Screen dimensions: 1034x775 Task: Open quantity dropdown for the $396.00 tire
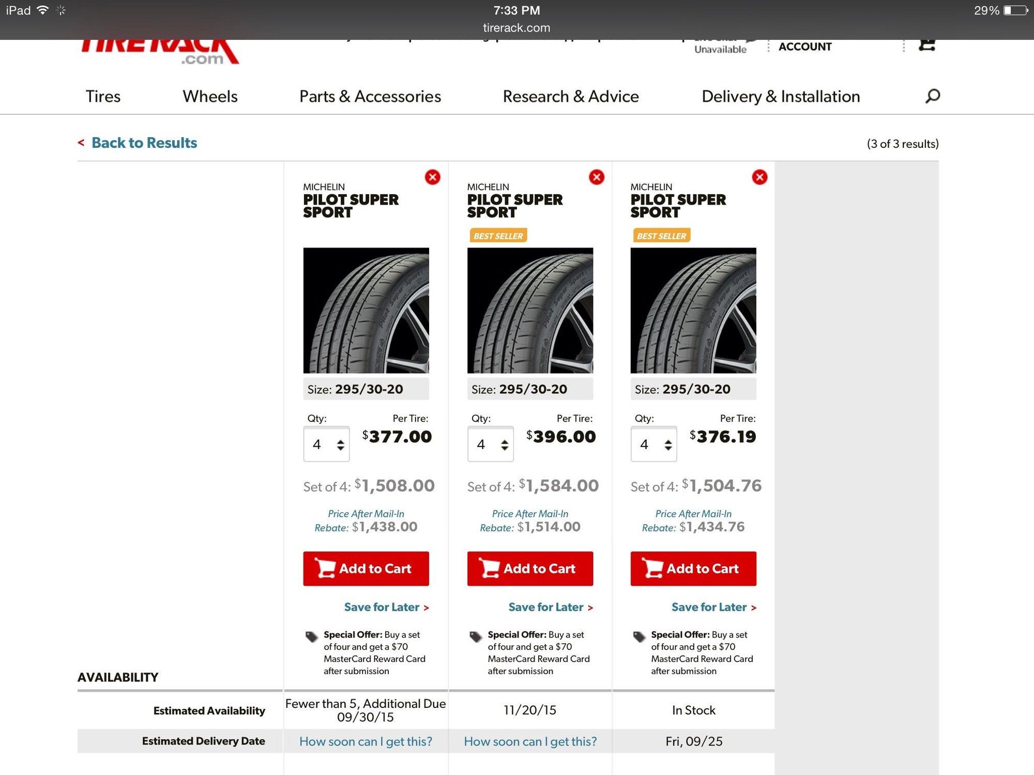491,444
